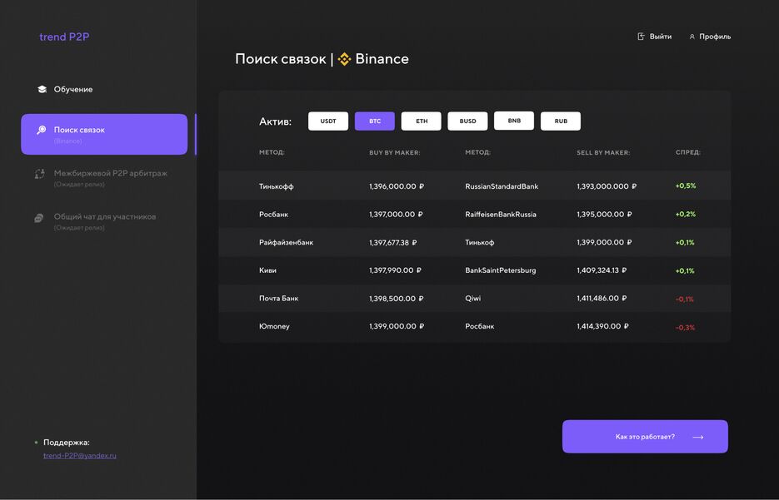Select the BUSD asset filter

(x=467, y=121)
